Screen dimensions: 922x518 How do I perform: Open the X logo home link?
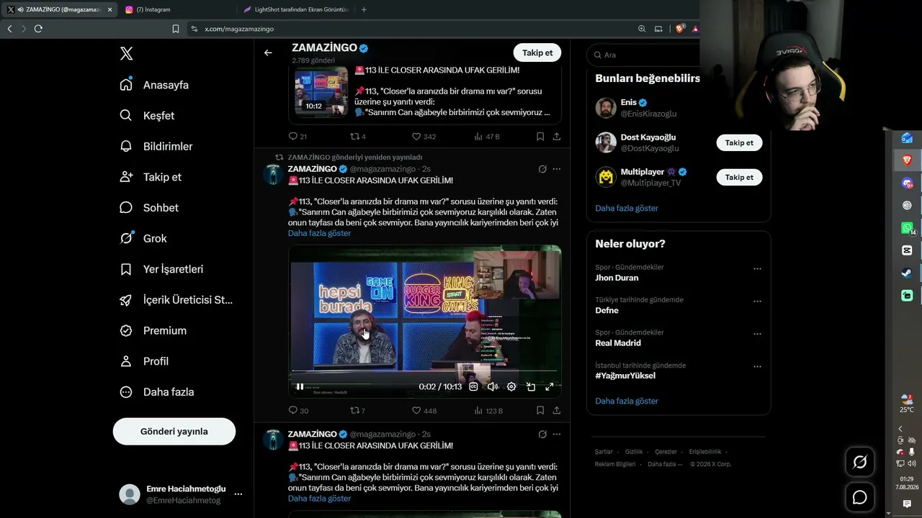(x=126, y=53)
